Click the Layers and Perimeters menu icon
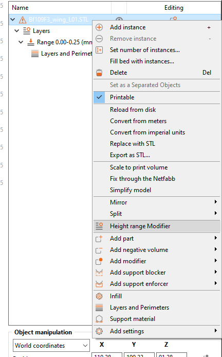The width and height of the screenshot is (222, 357). coord(99,308)
